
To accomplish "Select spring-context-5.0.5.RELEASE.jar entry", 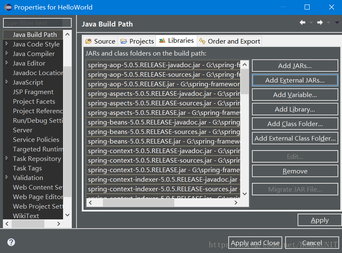I will 164,170.
